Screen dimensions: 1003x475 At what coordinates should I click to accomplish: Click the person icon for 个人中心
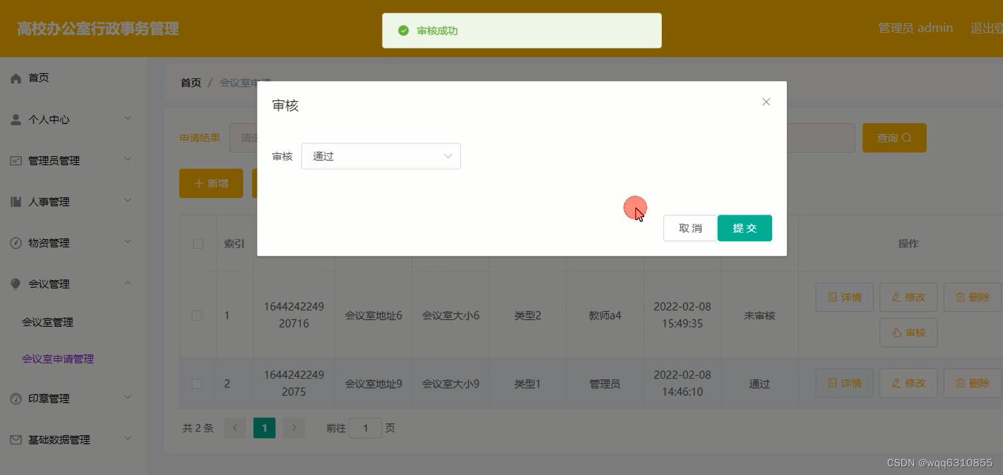point(16,120)
